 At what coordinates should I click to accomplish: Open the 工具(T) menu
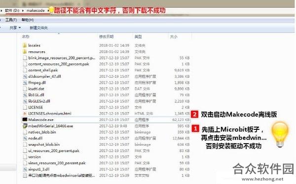(x=11, y=20)
